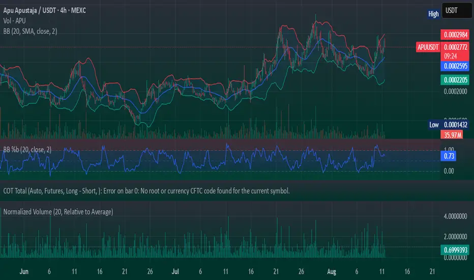Click the Jul label on time axis
Screen dimensions: 474x280
pos(174,272)
